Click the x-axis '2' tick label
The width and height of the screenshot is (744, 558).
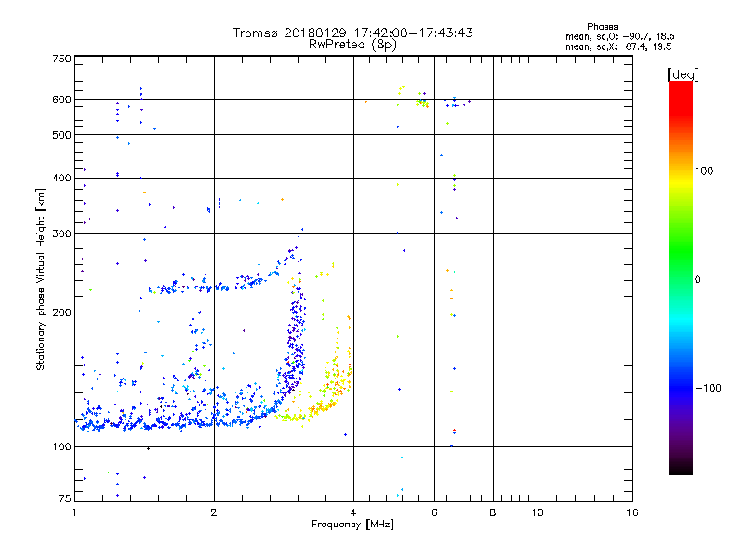214,512
